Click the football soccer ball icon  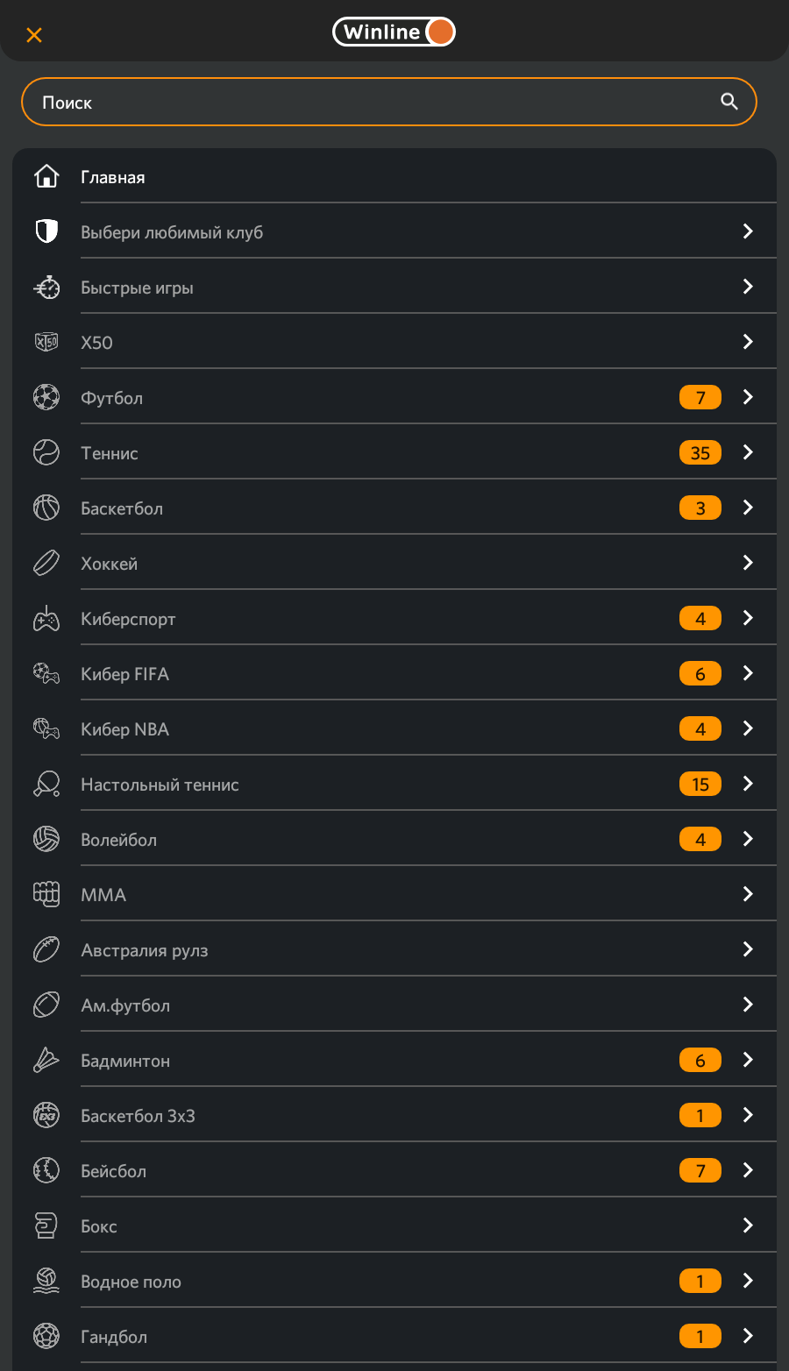tap(46, 397)
